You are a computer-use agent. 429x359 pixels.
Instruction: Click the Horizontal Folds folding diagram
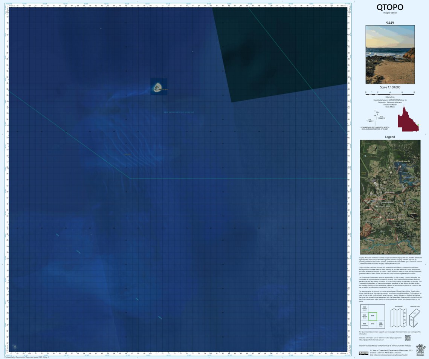point(414,316)
